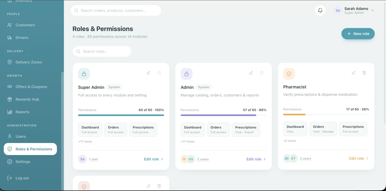Screen dimensions: 386x191
Task: Click the New role button
Action: [x=358, y=34]
